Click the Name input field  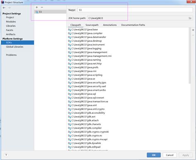coord(135,10)
